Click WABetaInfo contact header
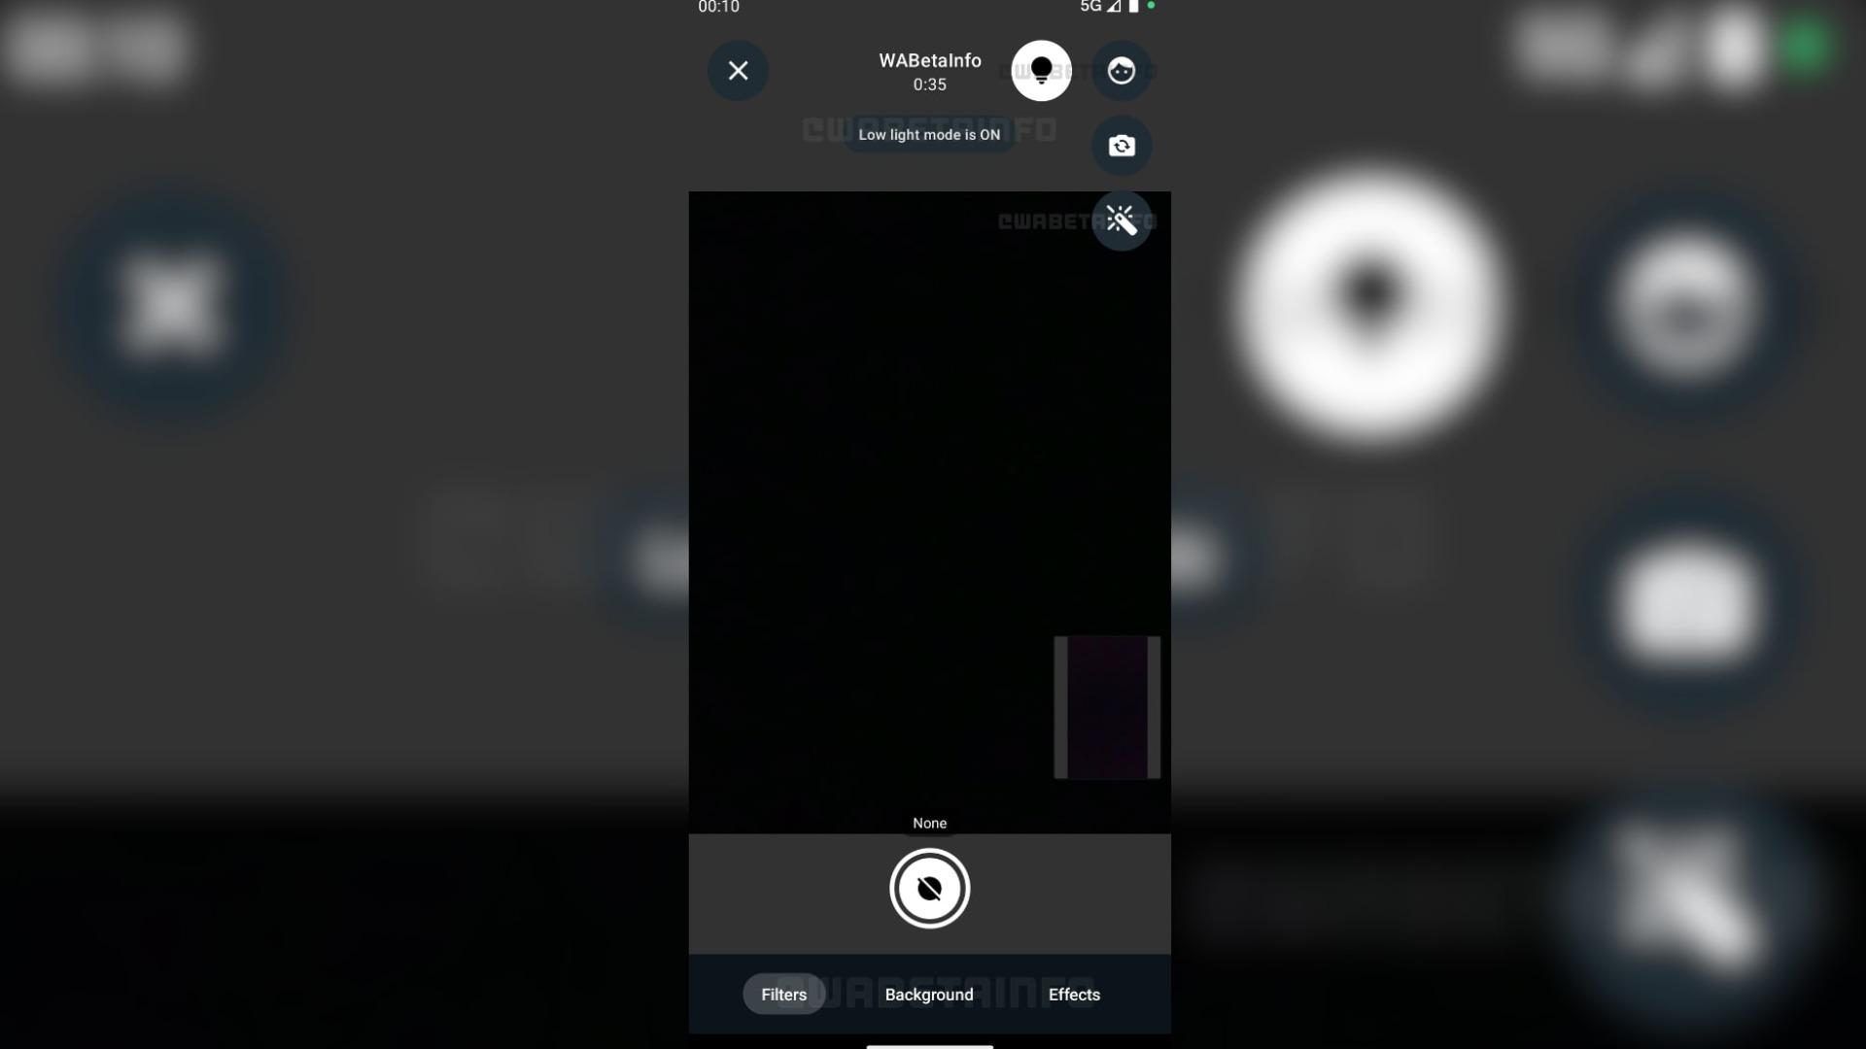Viewport: 1866px width, 1049px height. pyautogui.click(x=929, y=71)
